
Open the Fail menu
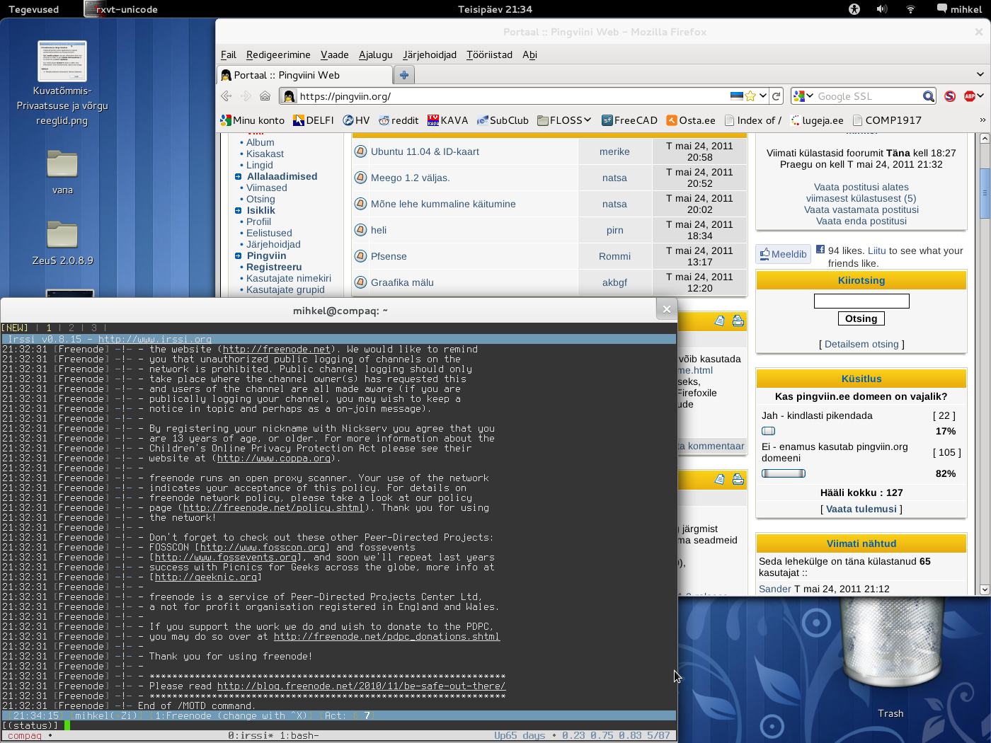(x=229, y=54)
